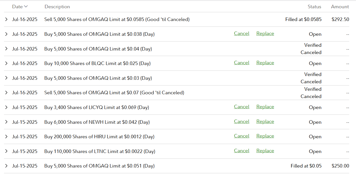Expand the HIRU 200,000 shares order row

(x=7, y=137)
